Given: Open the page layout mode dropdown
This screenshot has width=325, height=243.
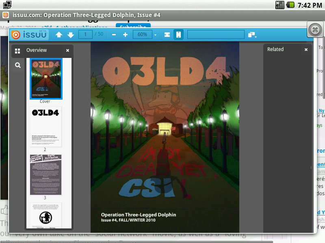Looking at the screenshot, I should (252, 35).
